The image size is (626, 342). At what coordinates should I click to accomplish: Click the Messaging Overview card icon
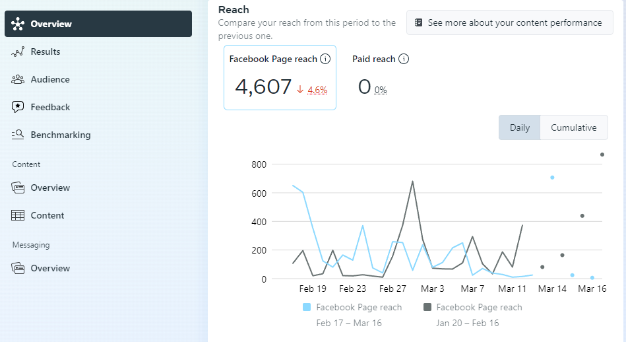tap(18, 268)
